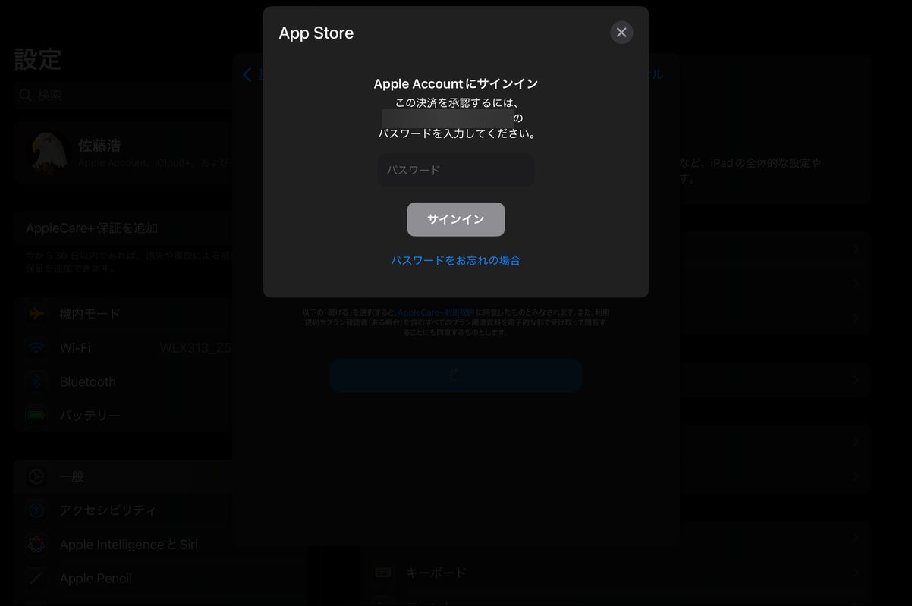
Task: Click the パスワードを入力してください message
Action: coord(458,133)
